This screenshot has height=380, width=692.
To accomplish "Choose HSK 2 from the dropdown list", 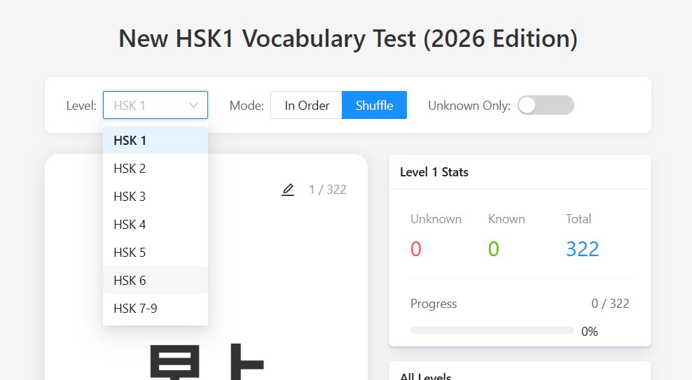I will coord(155,169).
